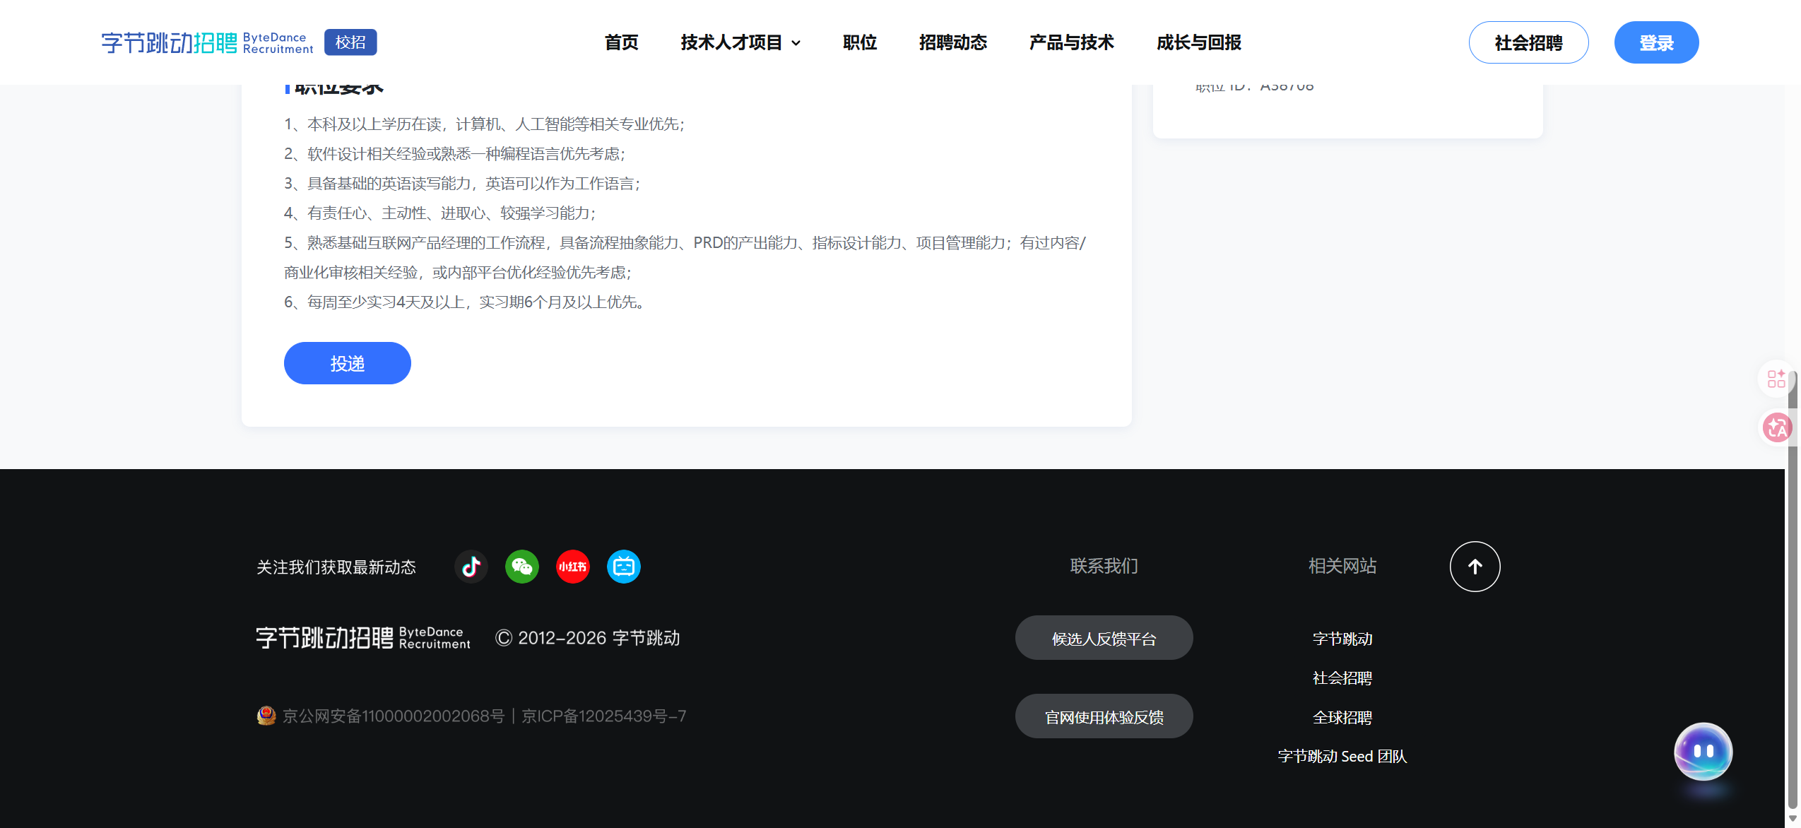Open the 候选人反馈平台 button
The image size is (1801, 828).
pos(1104,638)
